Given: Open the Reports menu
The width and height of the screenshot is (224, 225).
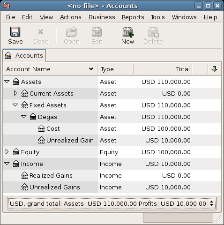Looking at the screenshot, I should 133,17.
